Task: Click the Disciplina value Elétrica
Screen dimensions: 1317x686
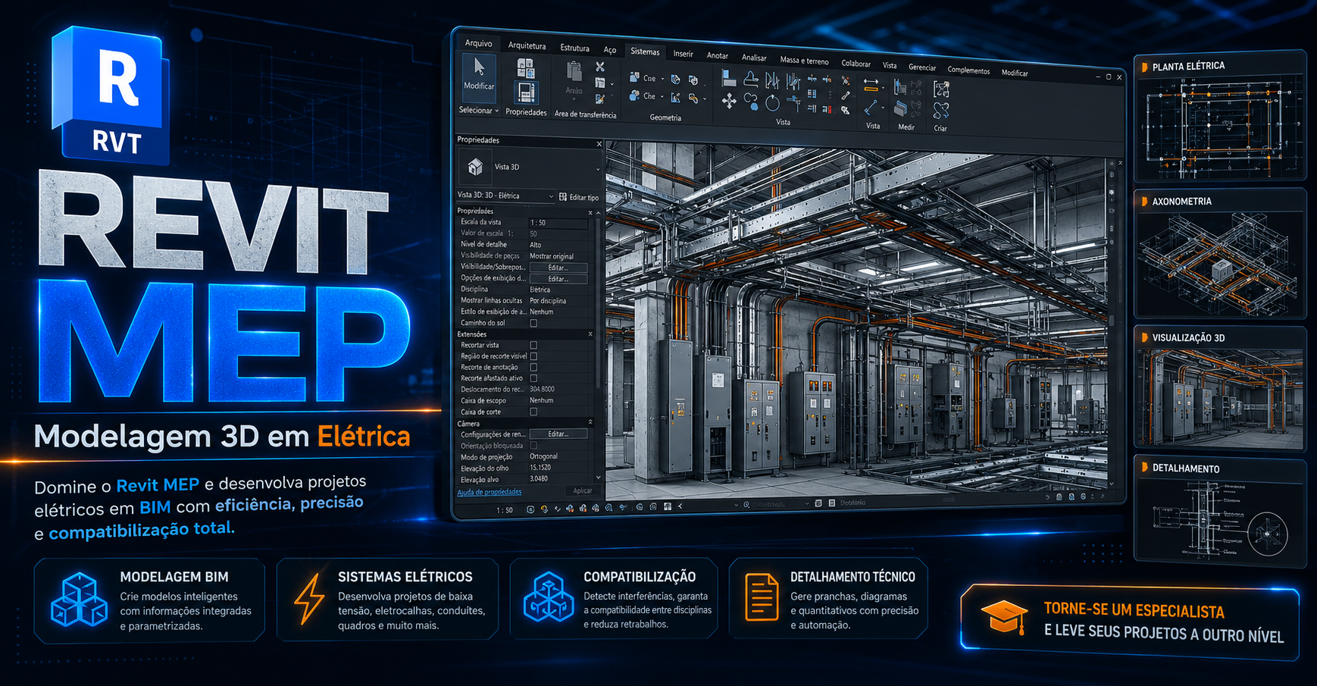Action: click(540, 290)
